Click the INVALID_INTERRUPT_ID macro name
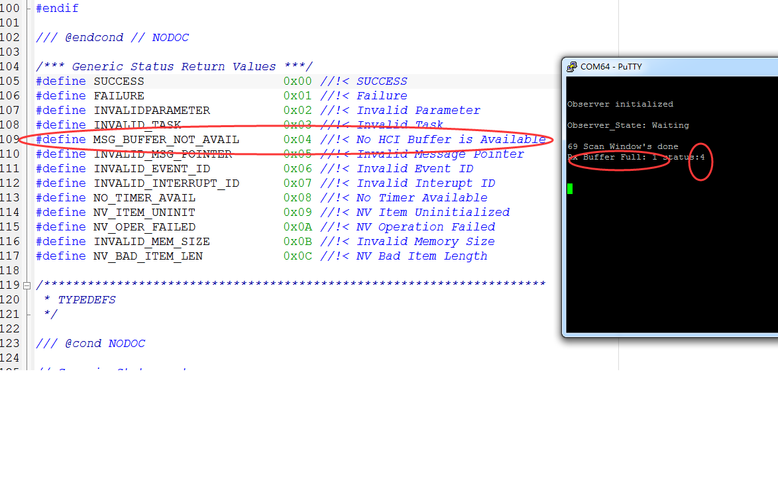This screenshot has height=500, width=778. click(167, 183)
